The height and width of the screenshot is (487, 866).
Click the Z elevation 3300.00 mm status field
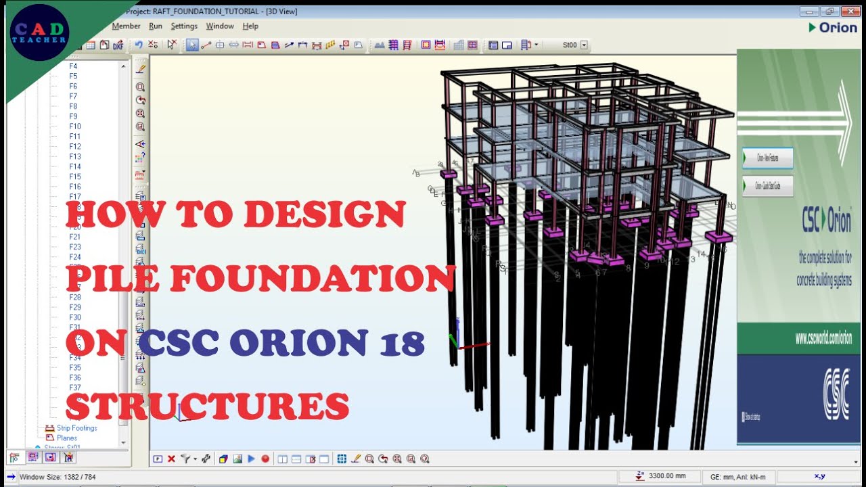[x=661, y=476]
